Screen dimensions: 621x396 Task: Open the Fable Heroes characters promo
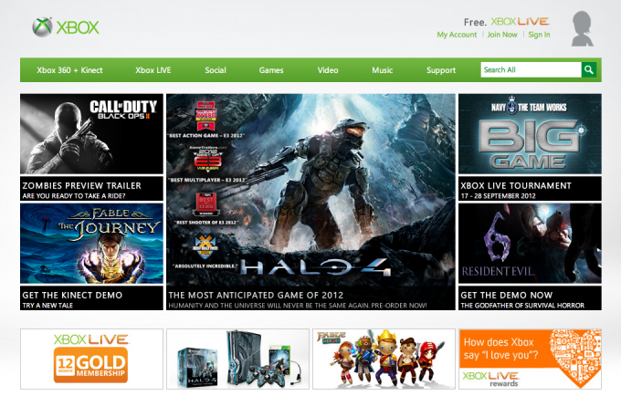click(384, 359)
